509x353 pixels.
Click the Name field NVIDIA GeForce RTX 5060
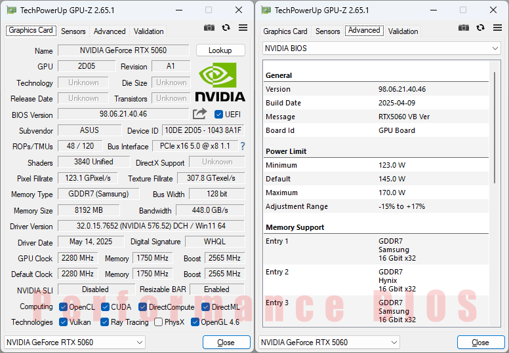123,50
